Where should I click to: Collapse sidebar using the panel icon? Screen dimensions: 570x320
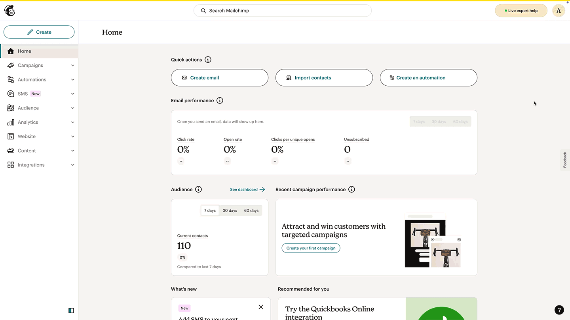71,311
